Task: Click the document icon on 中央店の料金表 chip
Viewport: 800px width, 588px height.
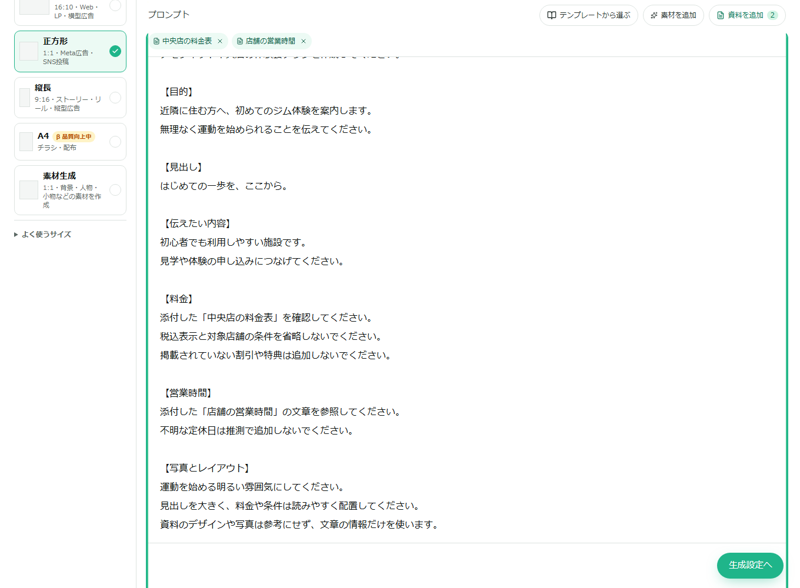Action: coord(156,41)
